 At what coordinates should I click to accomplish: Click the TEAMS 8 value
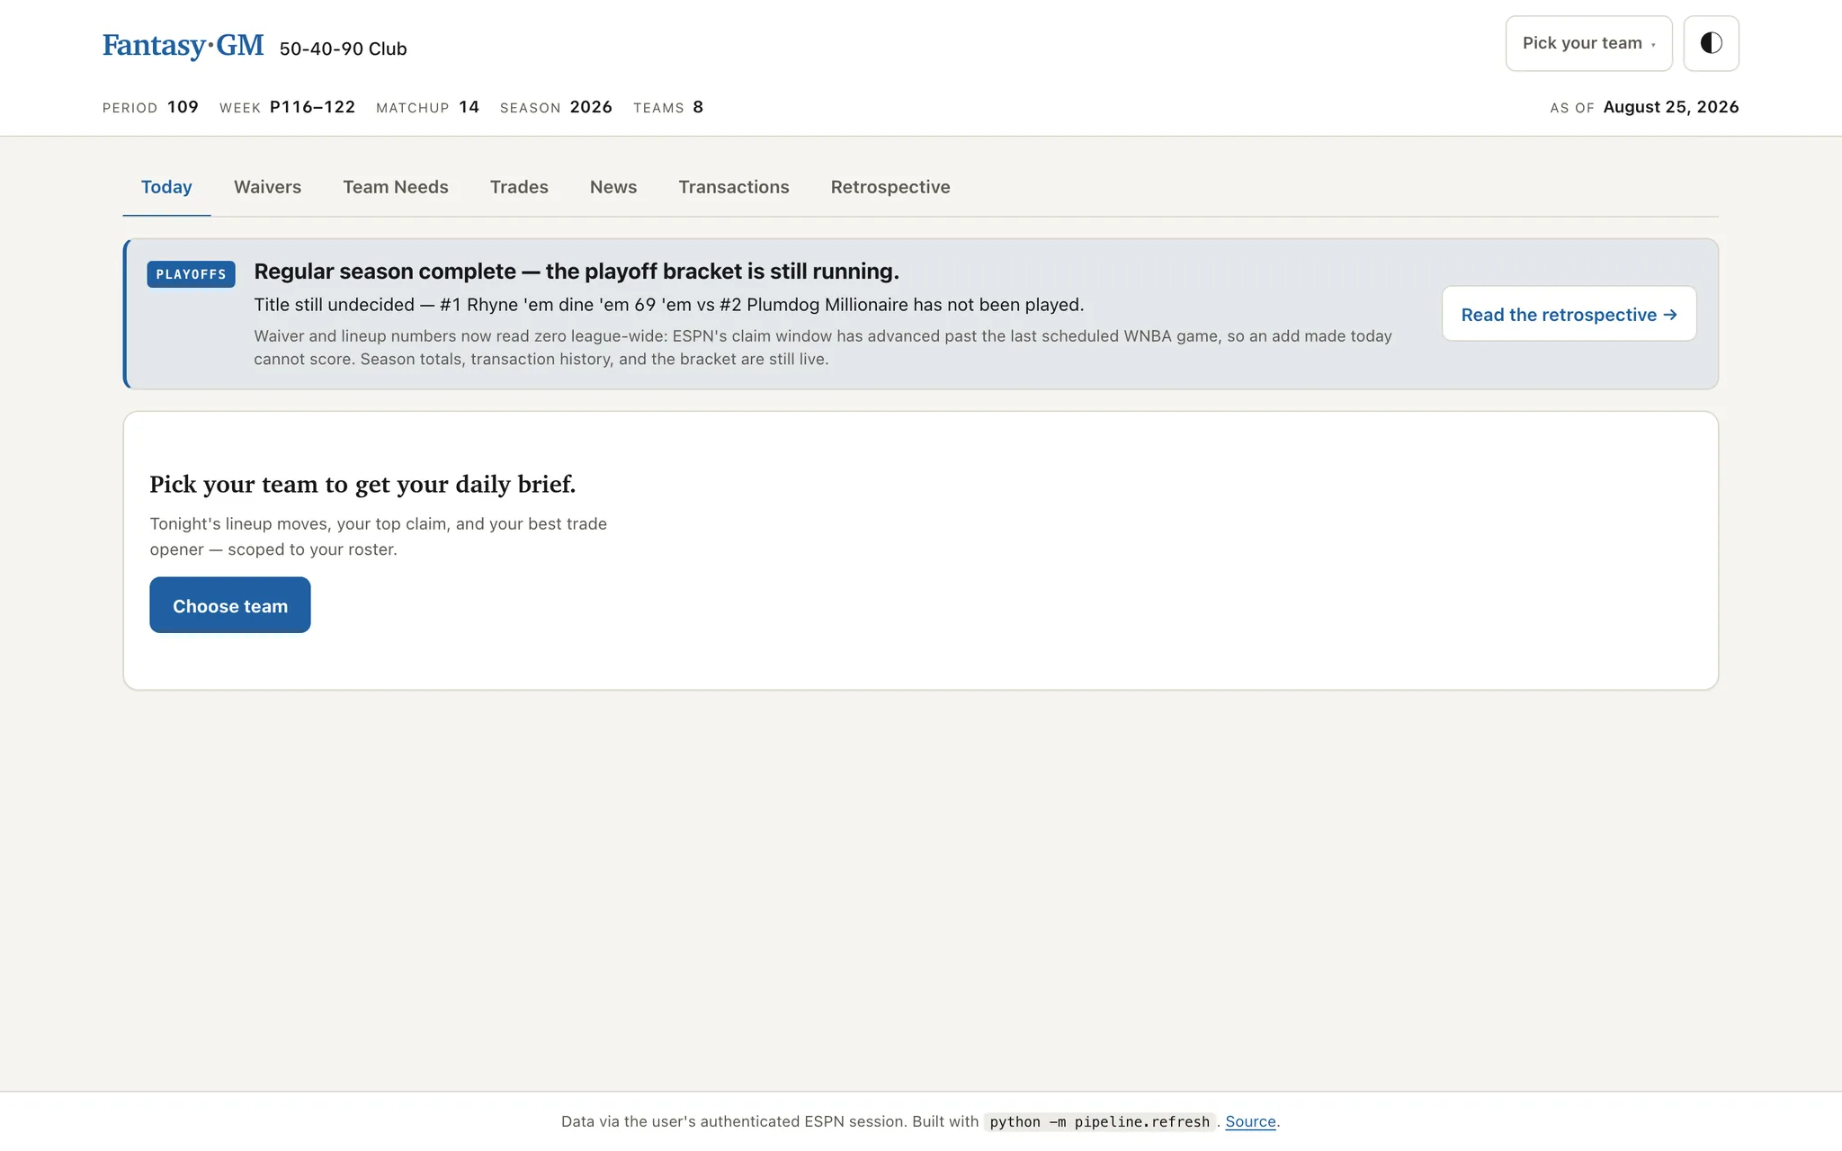tap(698, 107)
